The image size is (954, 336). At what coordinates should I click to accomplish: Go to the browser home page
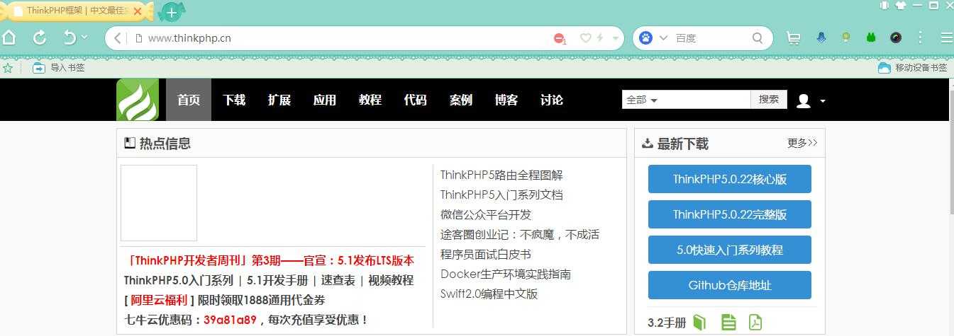pyautogui.click(x=9, y=37)
